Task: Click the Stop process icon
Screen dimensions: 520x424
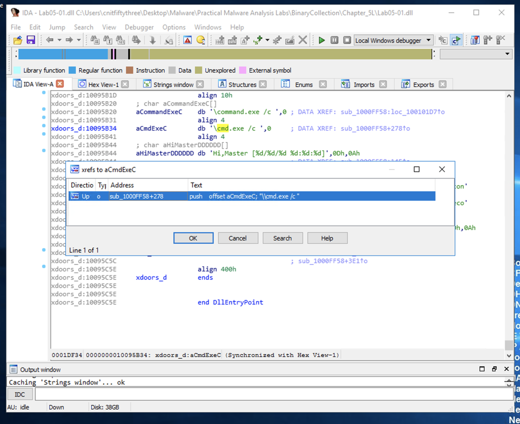Action: coord(347,40)
